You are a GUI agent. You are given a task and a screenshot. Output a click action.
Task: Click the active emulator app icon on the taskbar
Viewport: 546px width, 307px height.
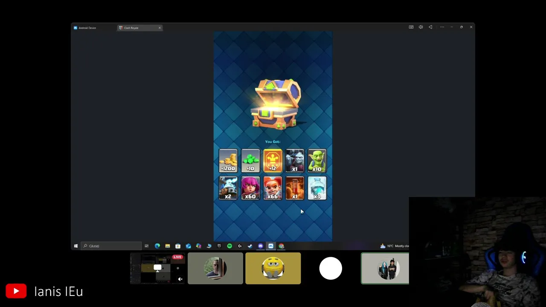pyautogui.click(x=271, y=246)
